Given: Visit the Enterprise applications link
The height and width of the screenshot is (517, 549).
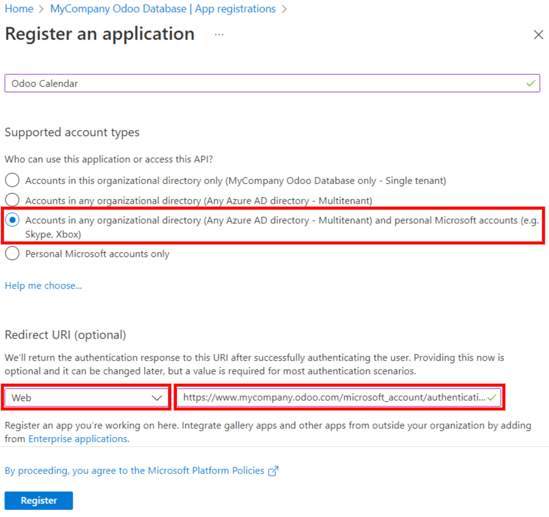Looking at the screenshot, I should 77,438.
